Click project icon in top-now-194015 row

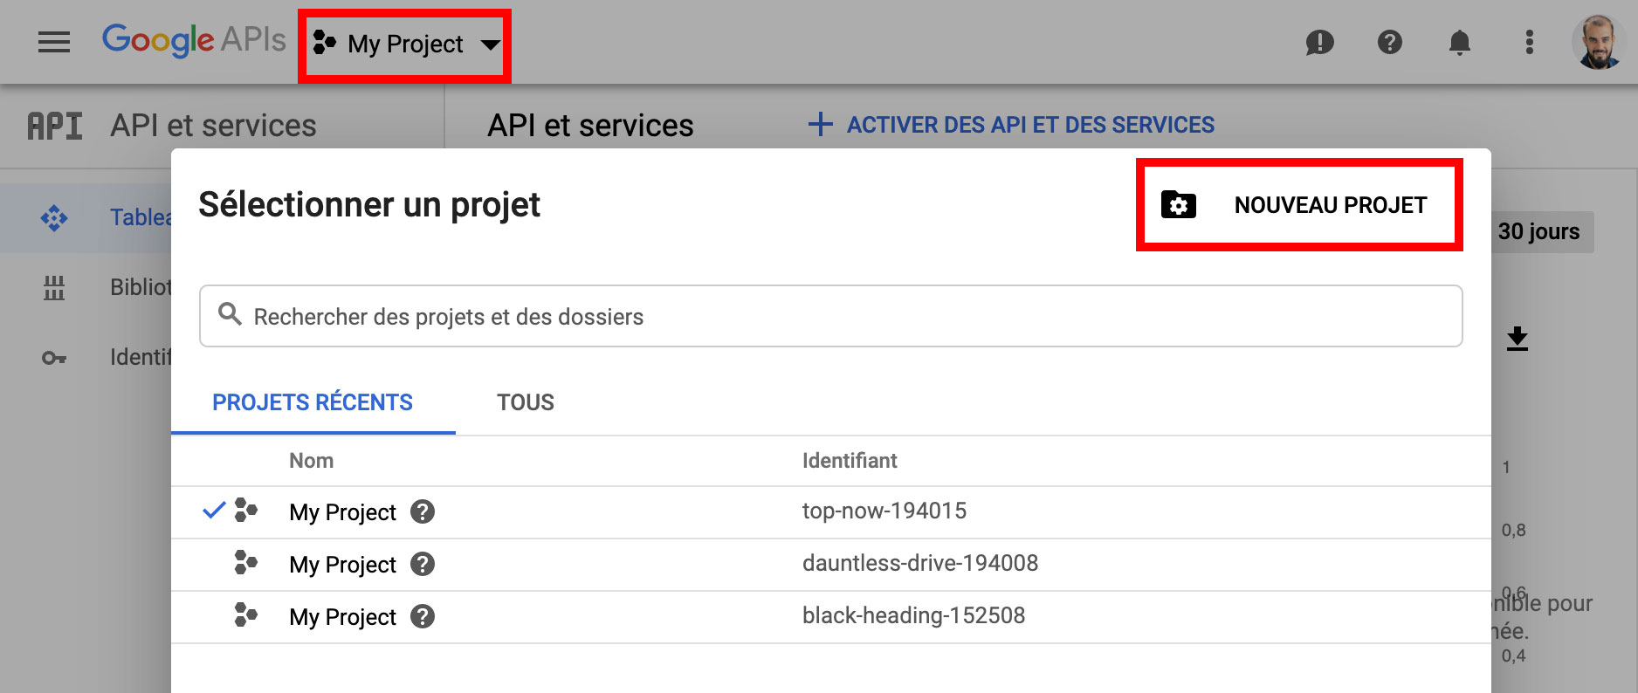pyautogui.click(x=246, y=511)
